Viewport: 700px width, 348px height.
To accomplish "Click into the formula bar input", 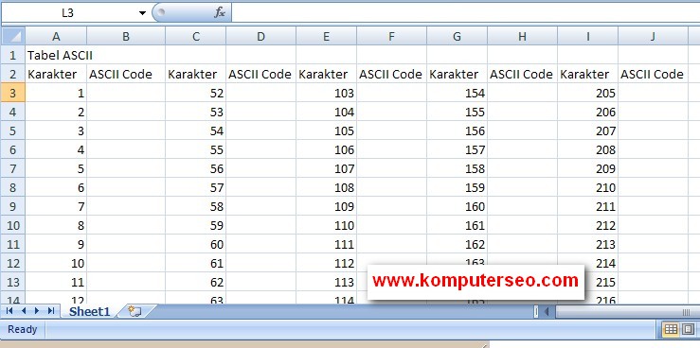I will pos(465,13).
